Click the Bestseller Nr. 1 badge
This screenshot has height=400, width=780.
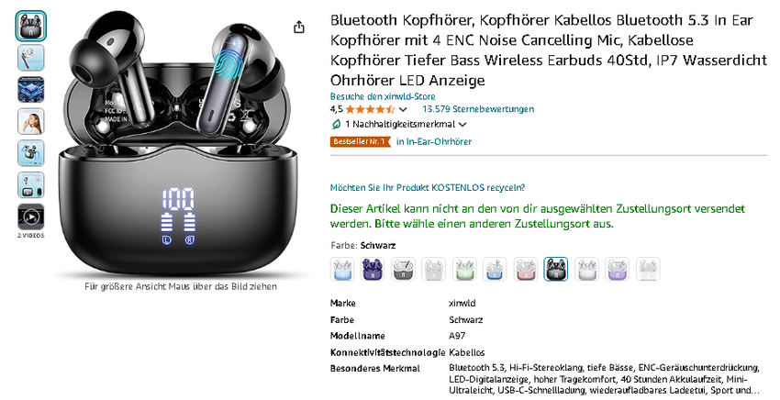coord(361,142)
